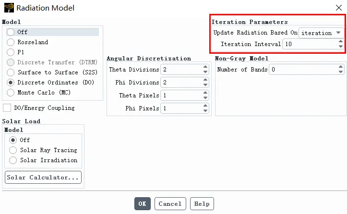
Task: Choose Solar Irradiation model
Action: point(13,160)
